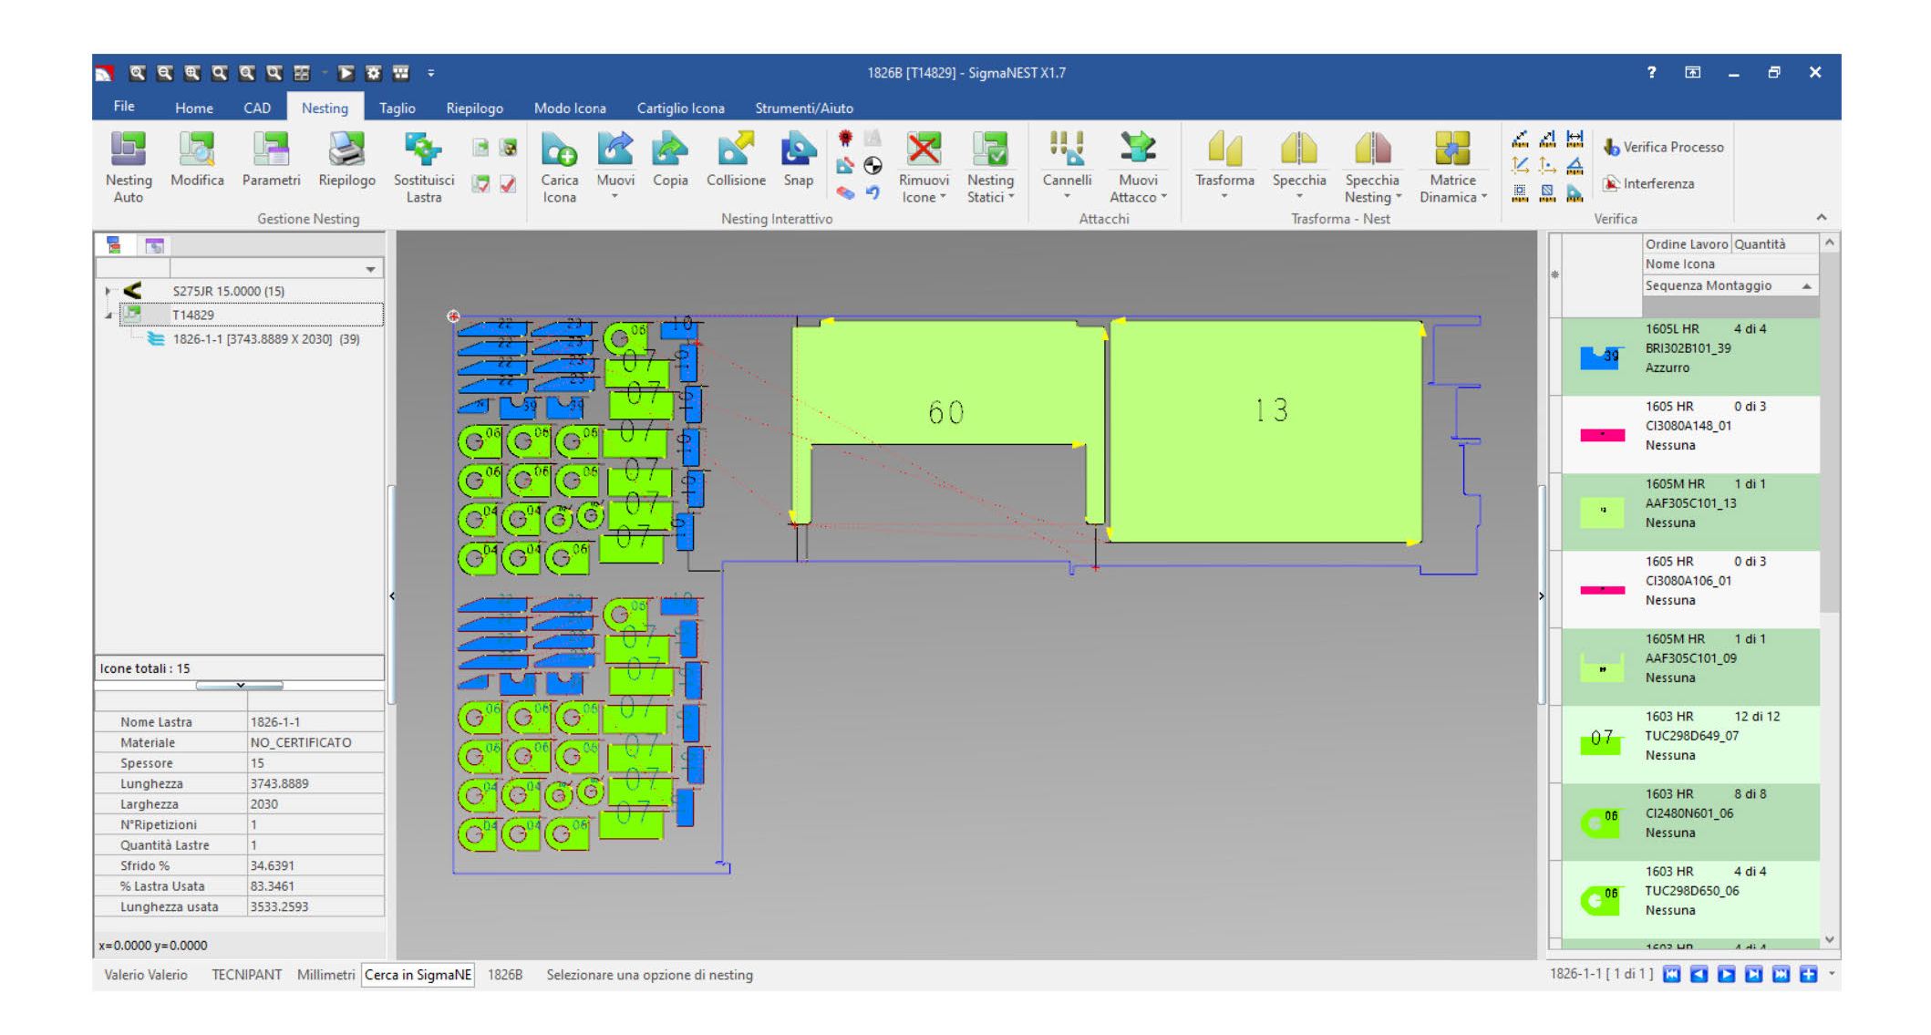Click the blue plus add sheet button
Image resolution: width=1931 pixels, height=1035 pixels.
(x=1808, y=975)
